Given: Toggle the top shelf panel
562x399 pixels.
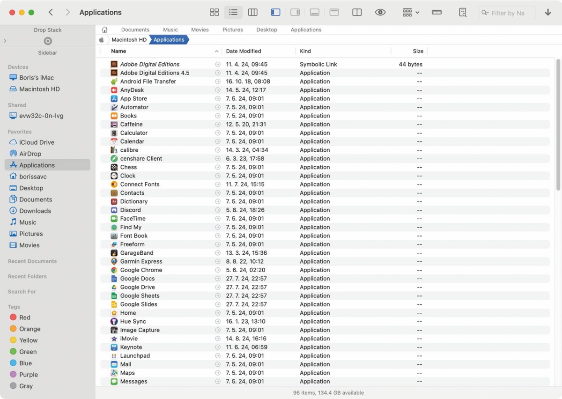Looking at the screenshot, I should [x=334, y=13].
